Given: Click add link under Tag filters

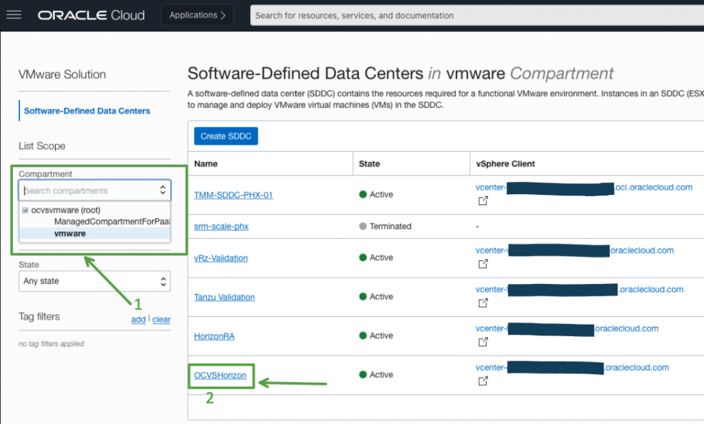Looking at the screenshot, I should [138, 320].
